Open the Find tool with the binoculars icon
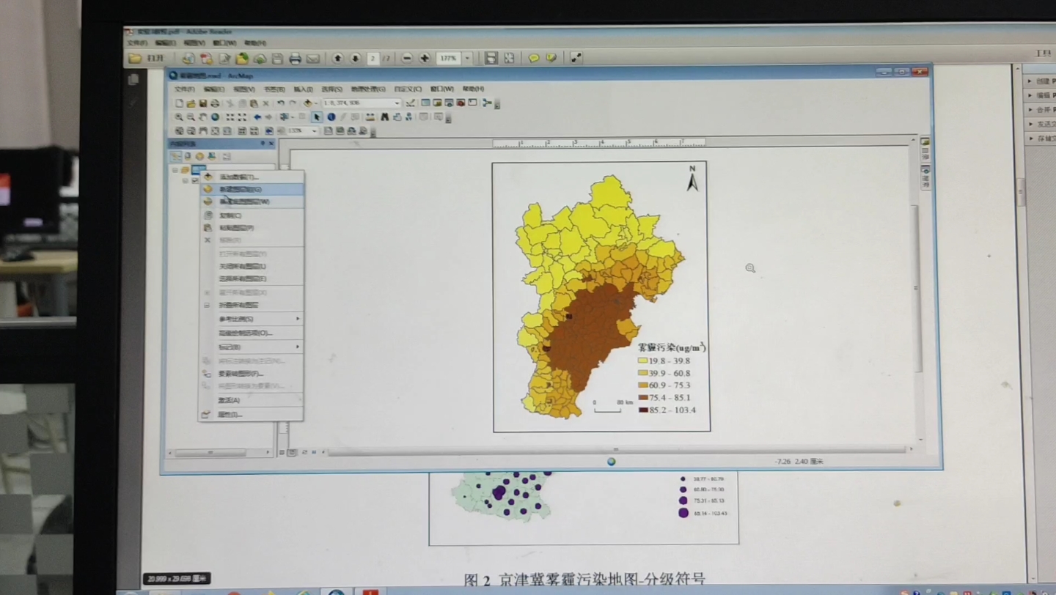The height and width of the screenshot is (595, 1056). pyautogui.click(x=386, y=117)
